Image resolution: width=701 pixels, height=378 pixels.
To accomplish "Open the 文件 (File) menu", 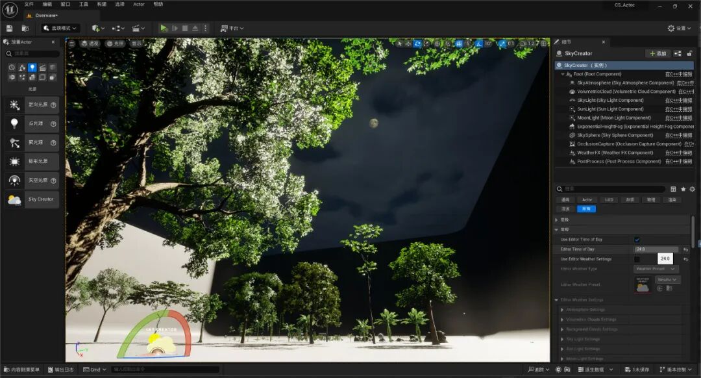I will click(29, 4).
